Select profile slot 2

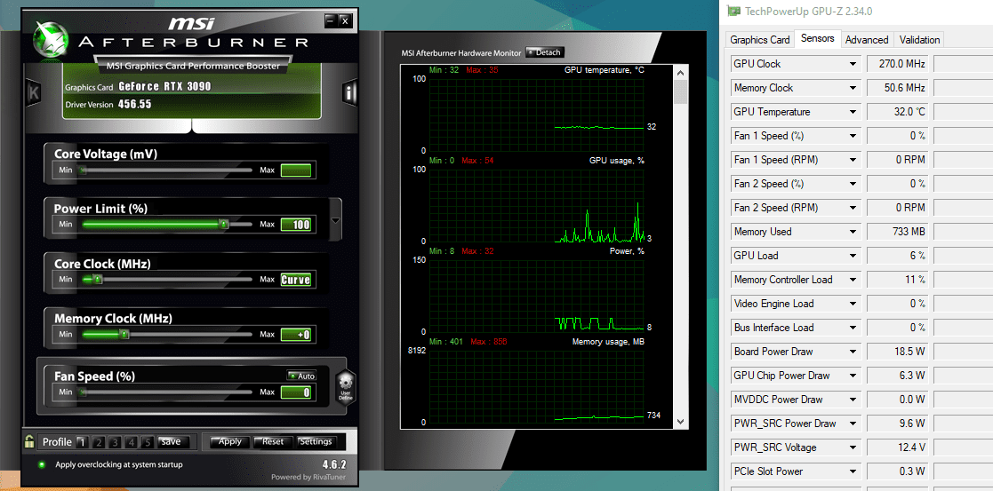(99, 442)
